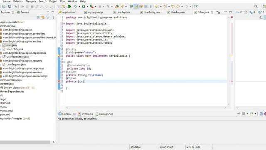Click the green Run button in toolbar

pyautogui.click(x=84, y=7)
